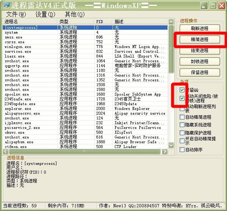This screenshot has height=211, width=227.
Task: Click the 当前进程数: 59 status entry
Action: (20, 206)
